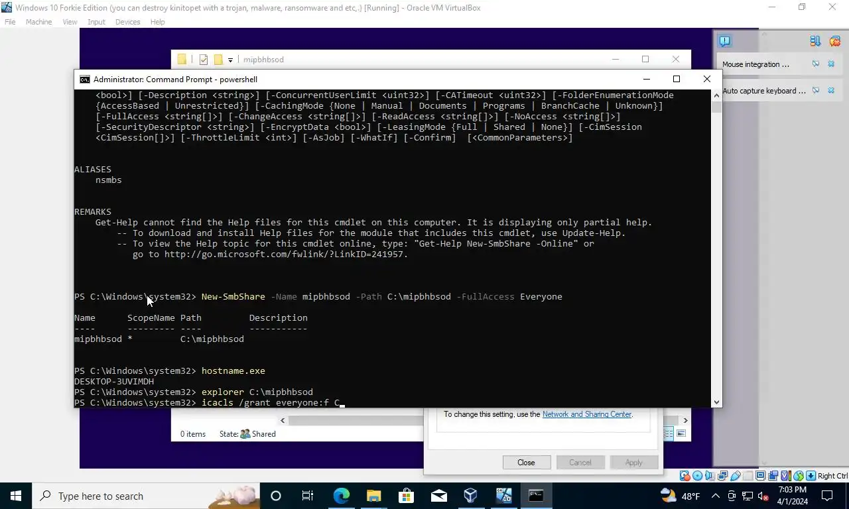Switch to details view icon in Explorer status bar
849x509 pixels.
tap(669, 433)
